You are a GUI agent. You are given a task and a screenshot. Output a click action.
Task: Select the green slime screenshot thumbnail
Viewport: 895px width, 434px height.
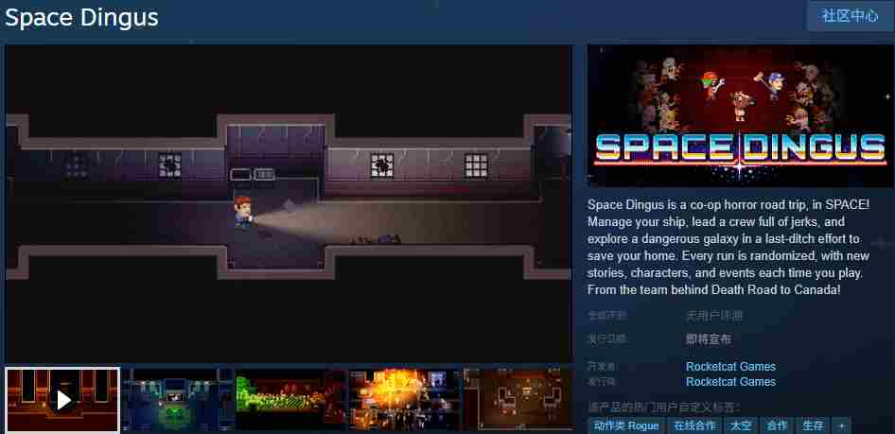tap(290, 399)
